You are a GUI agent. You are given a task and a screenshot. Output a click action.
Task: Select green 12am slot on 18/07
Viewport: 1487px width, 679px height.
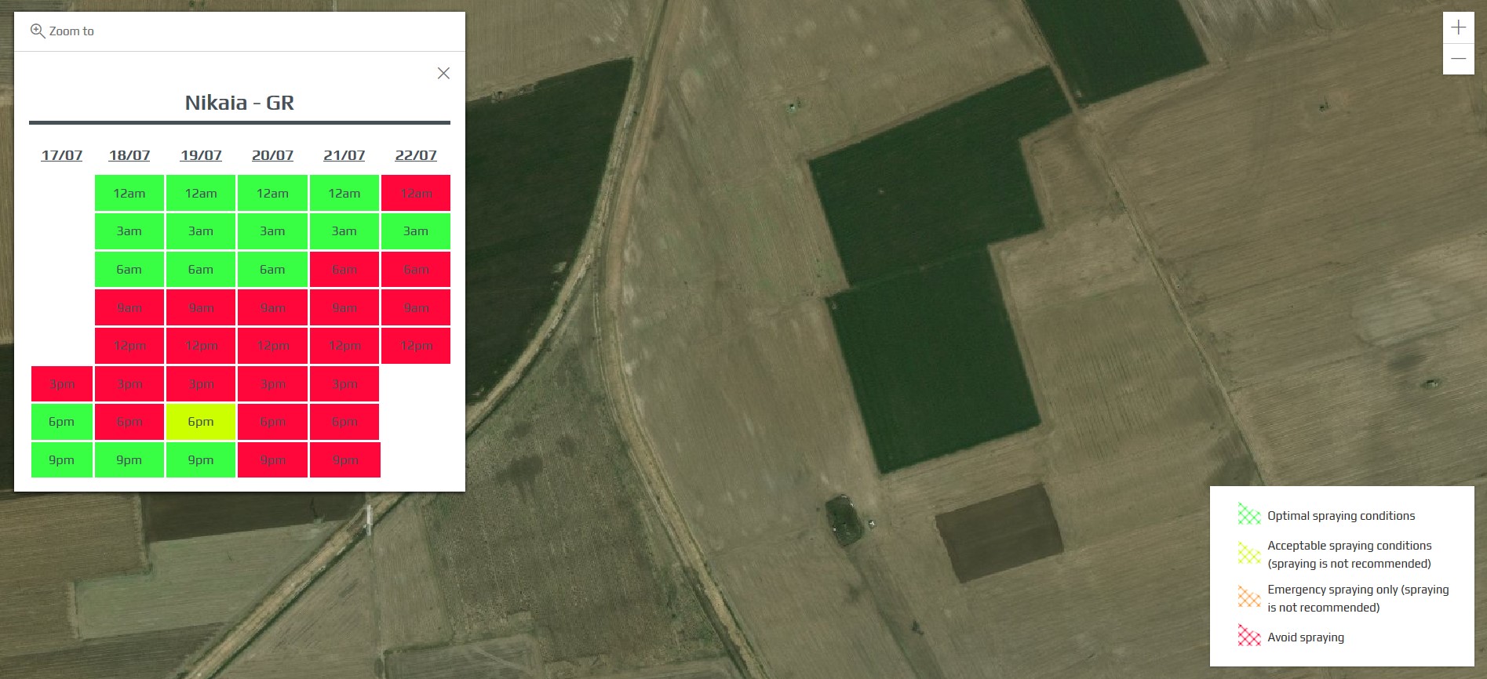(x=129, y=193)
